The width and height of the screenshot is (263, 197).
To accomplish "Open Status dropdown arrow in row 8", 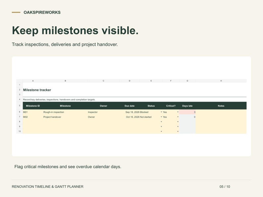I will point(161,122).
